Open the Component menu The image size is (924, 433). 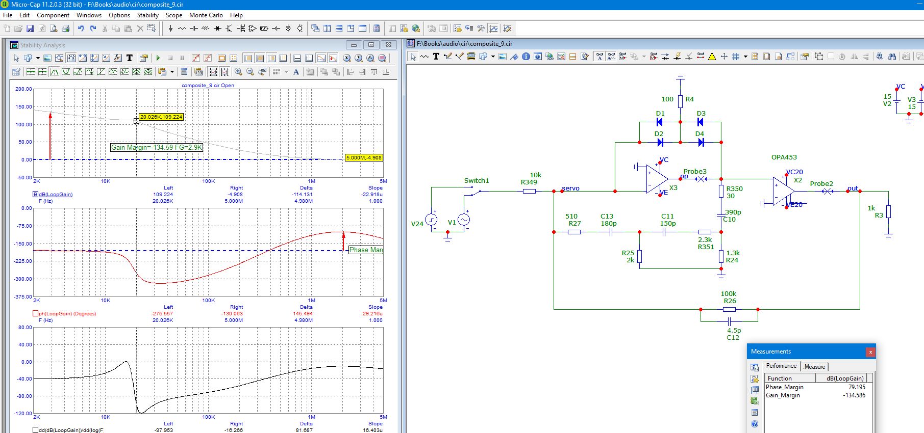[53, 15]
